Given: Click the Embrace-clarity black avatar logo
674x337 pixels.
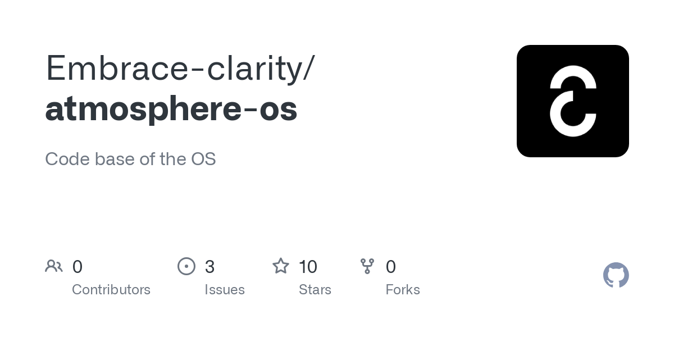Looking at the screenshot, I should (x=572, y=101).
